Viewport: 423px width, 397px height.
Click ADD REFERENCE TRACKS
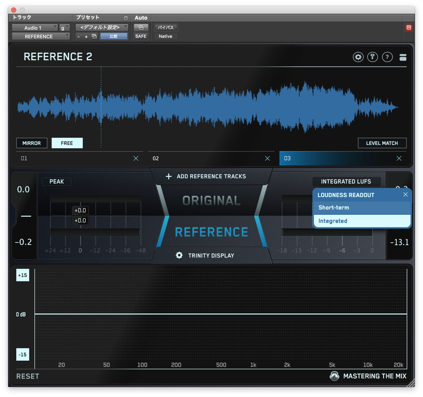pyautogui.click(x=211, y=176)
